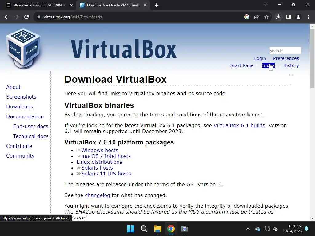The width and height of the screenshot is (315, 236).
Task: Open the notifications bell
Action: coord(307,229)
